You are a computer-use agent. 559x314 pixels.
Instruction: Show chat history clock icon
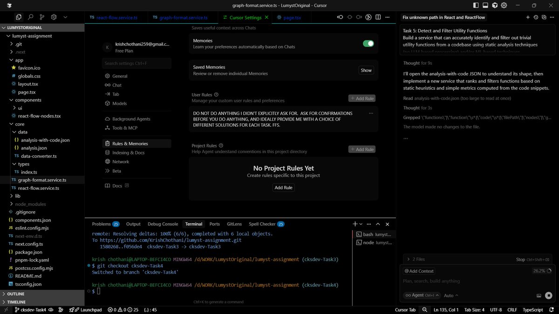click(x=536, y=17)
